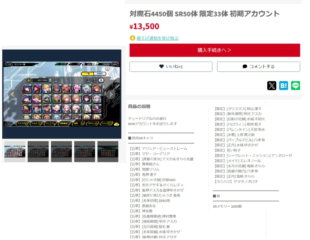The image size is (310, 240).
Task: Click 【五車】覚醒リリム entry
Action: 144,170
